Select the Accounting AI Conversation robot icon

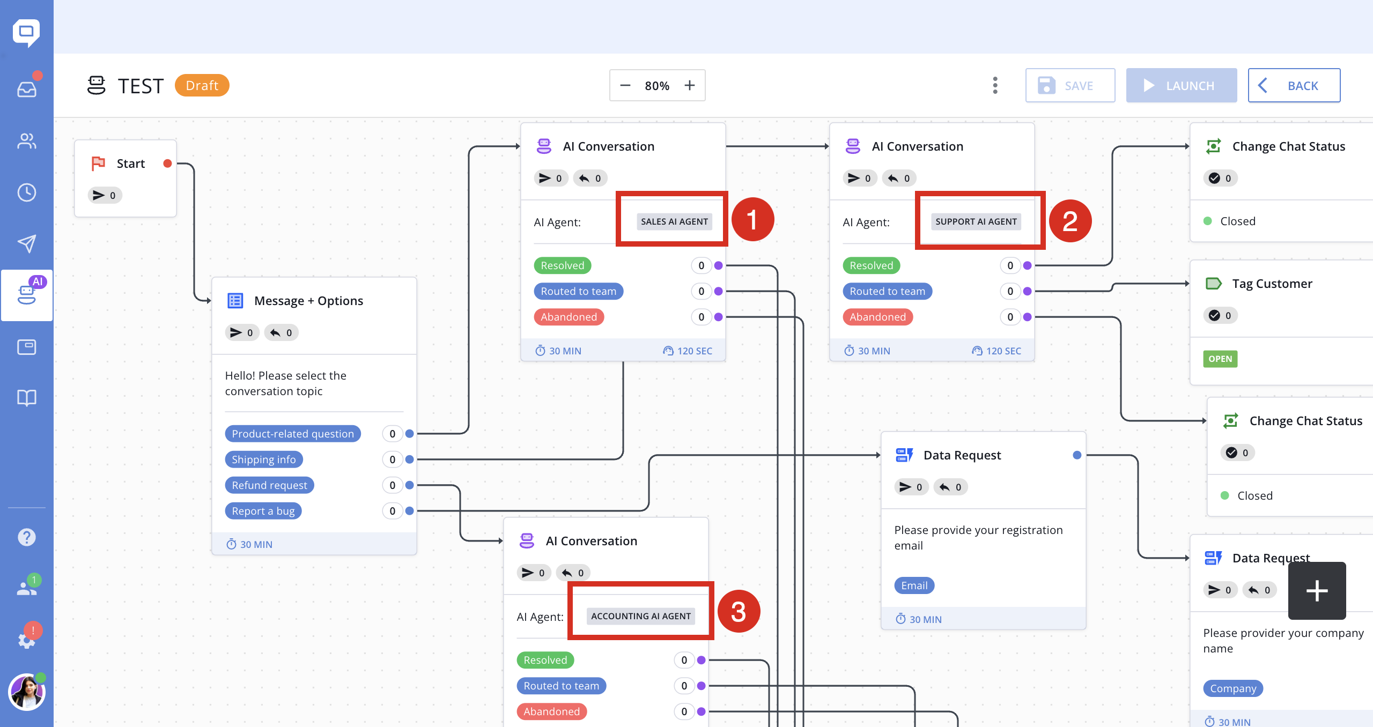(x=527, y=541)
